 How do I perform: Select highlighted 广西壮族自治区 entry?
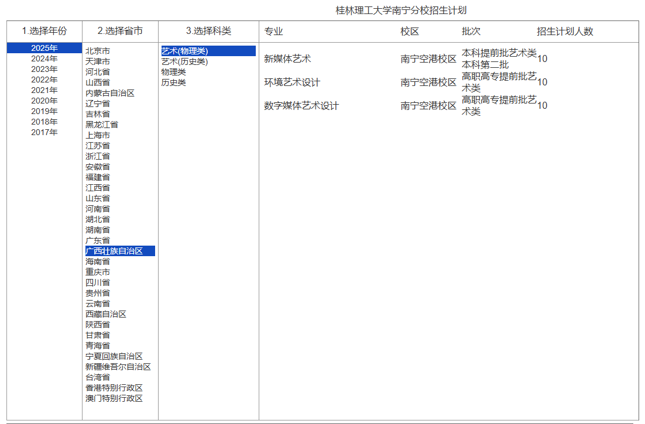114,251
